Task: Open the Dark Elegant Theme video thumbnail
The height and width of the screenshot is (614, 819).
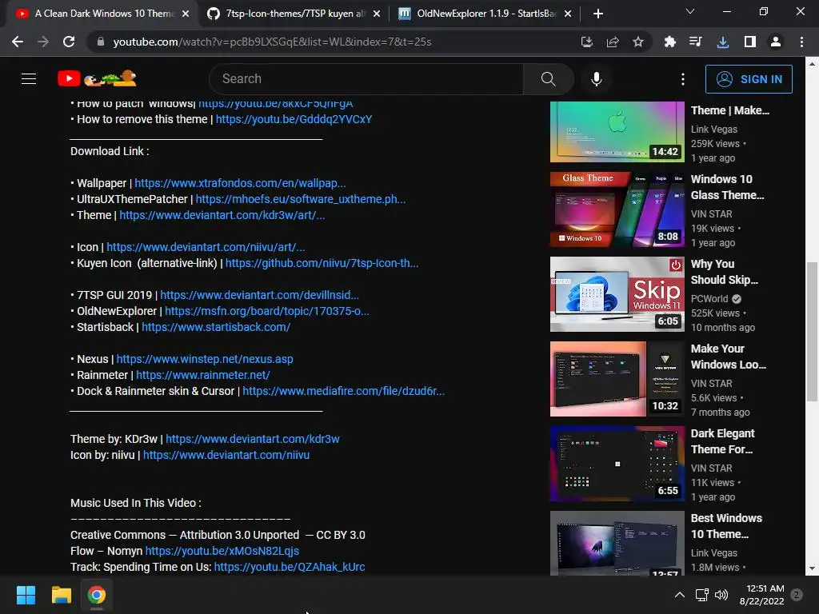Action: [x=617, y=464]
